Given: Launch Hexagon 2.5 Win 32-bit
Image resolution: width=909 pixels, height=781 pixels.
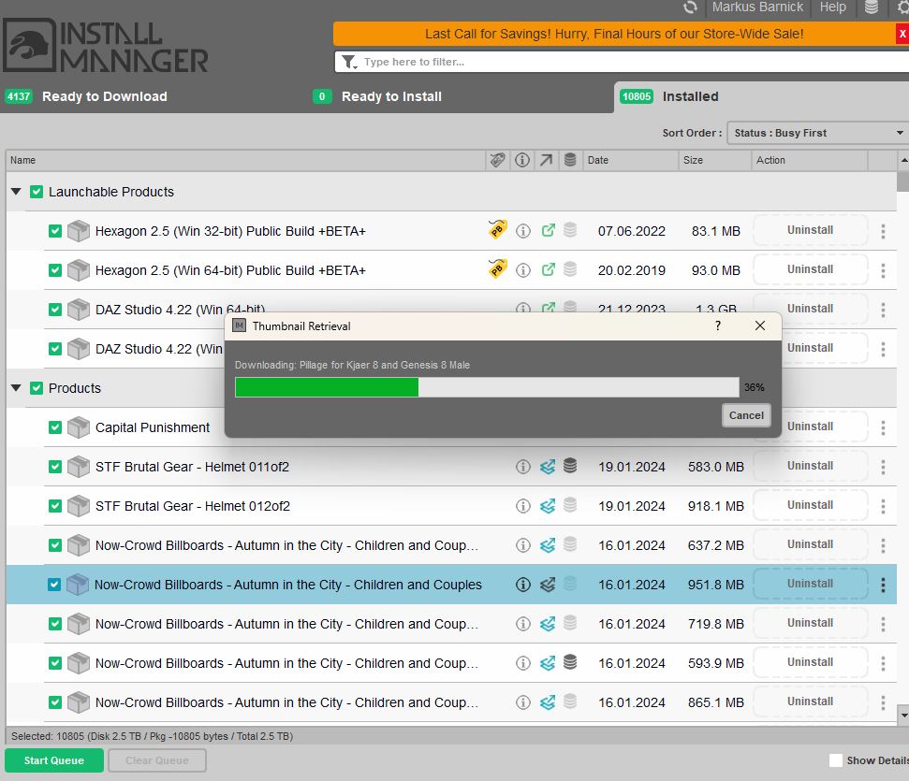Looking at the screenshot, I should click(548, 231).
